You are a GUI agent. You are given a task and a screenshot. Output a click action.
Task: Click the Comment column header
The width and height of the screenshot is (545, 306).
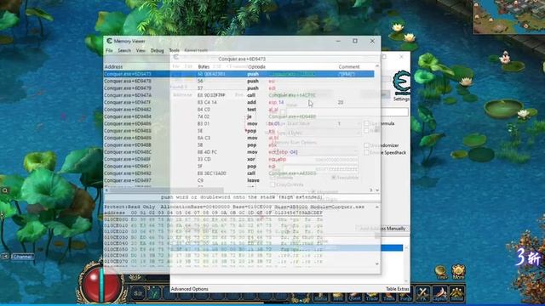coord(349,66)
